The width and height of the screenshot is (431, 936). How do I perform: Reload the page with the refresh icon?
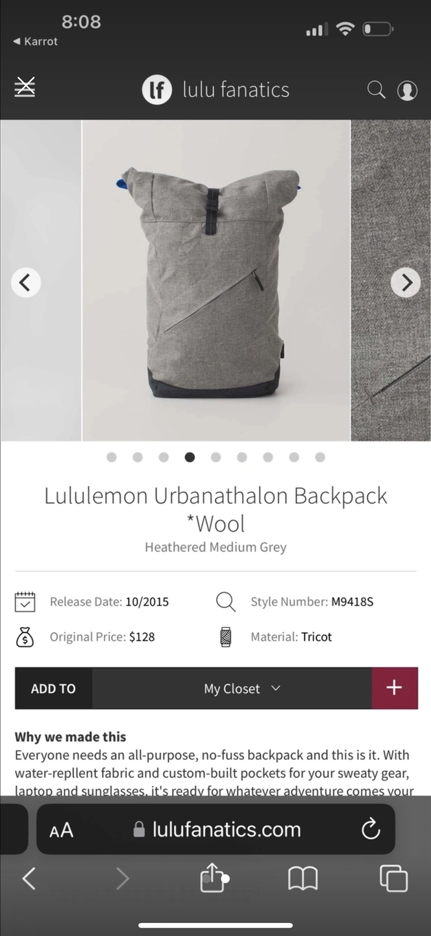370,829
